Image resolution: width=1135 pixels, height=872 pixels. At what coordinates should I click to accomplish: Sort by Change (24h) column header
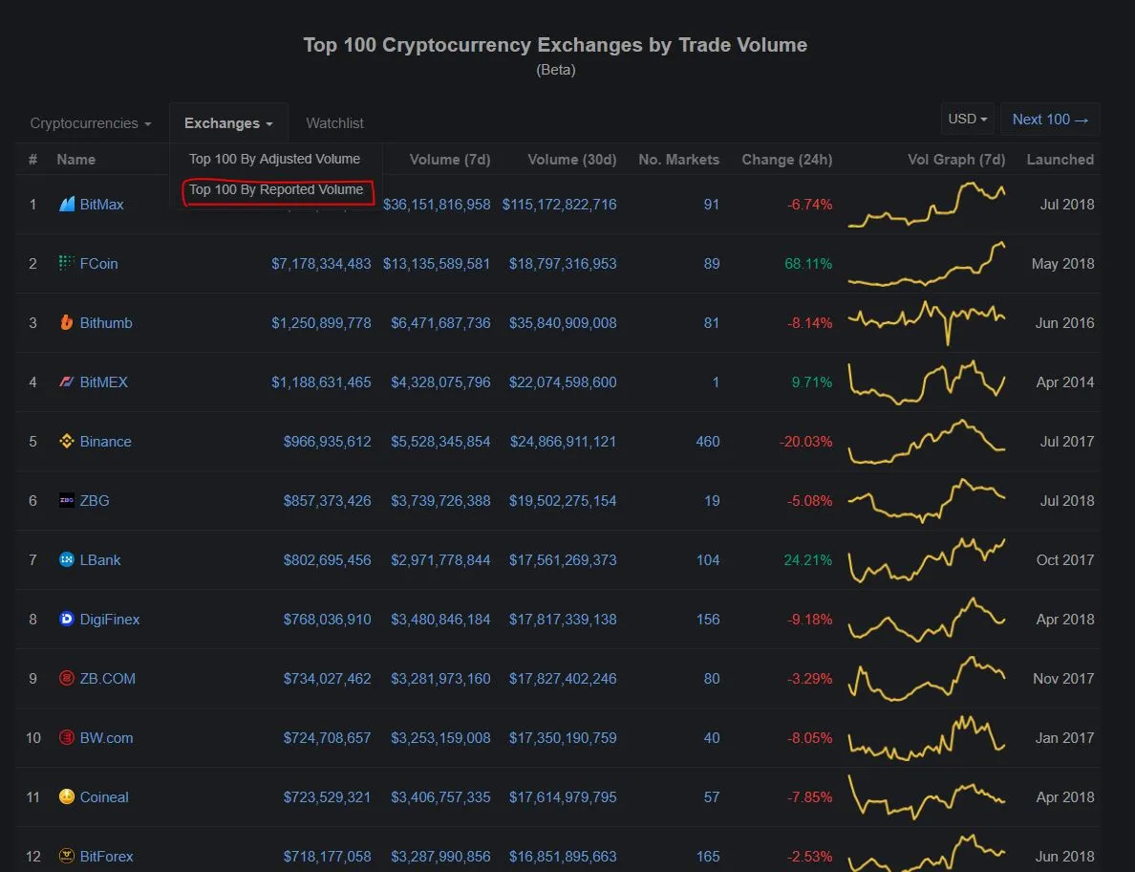pyautogui.click(x=786, y=160)
